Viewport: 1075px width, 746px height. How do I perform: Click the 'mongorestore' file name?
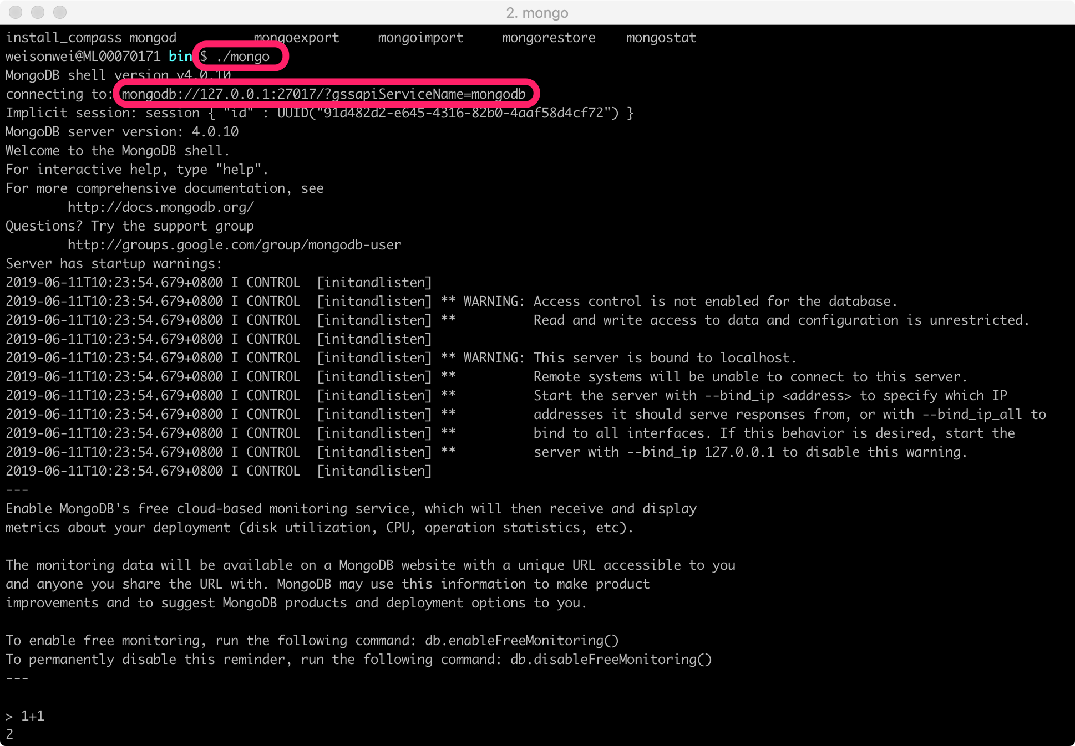coord(549,38)
